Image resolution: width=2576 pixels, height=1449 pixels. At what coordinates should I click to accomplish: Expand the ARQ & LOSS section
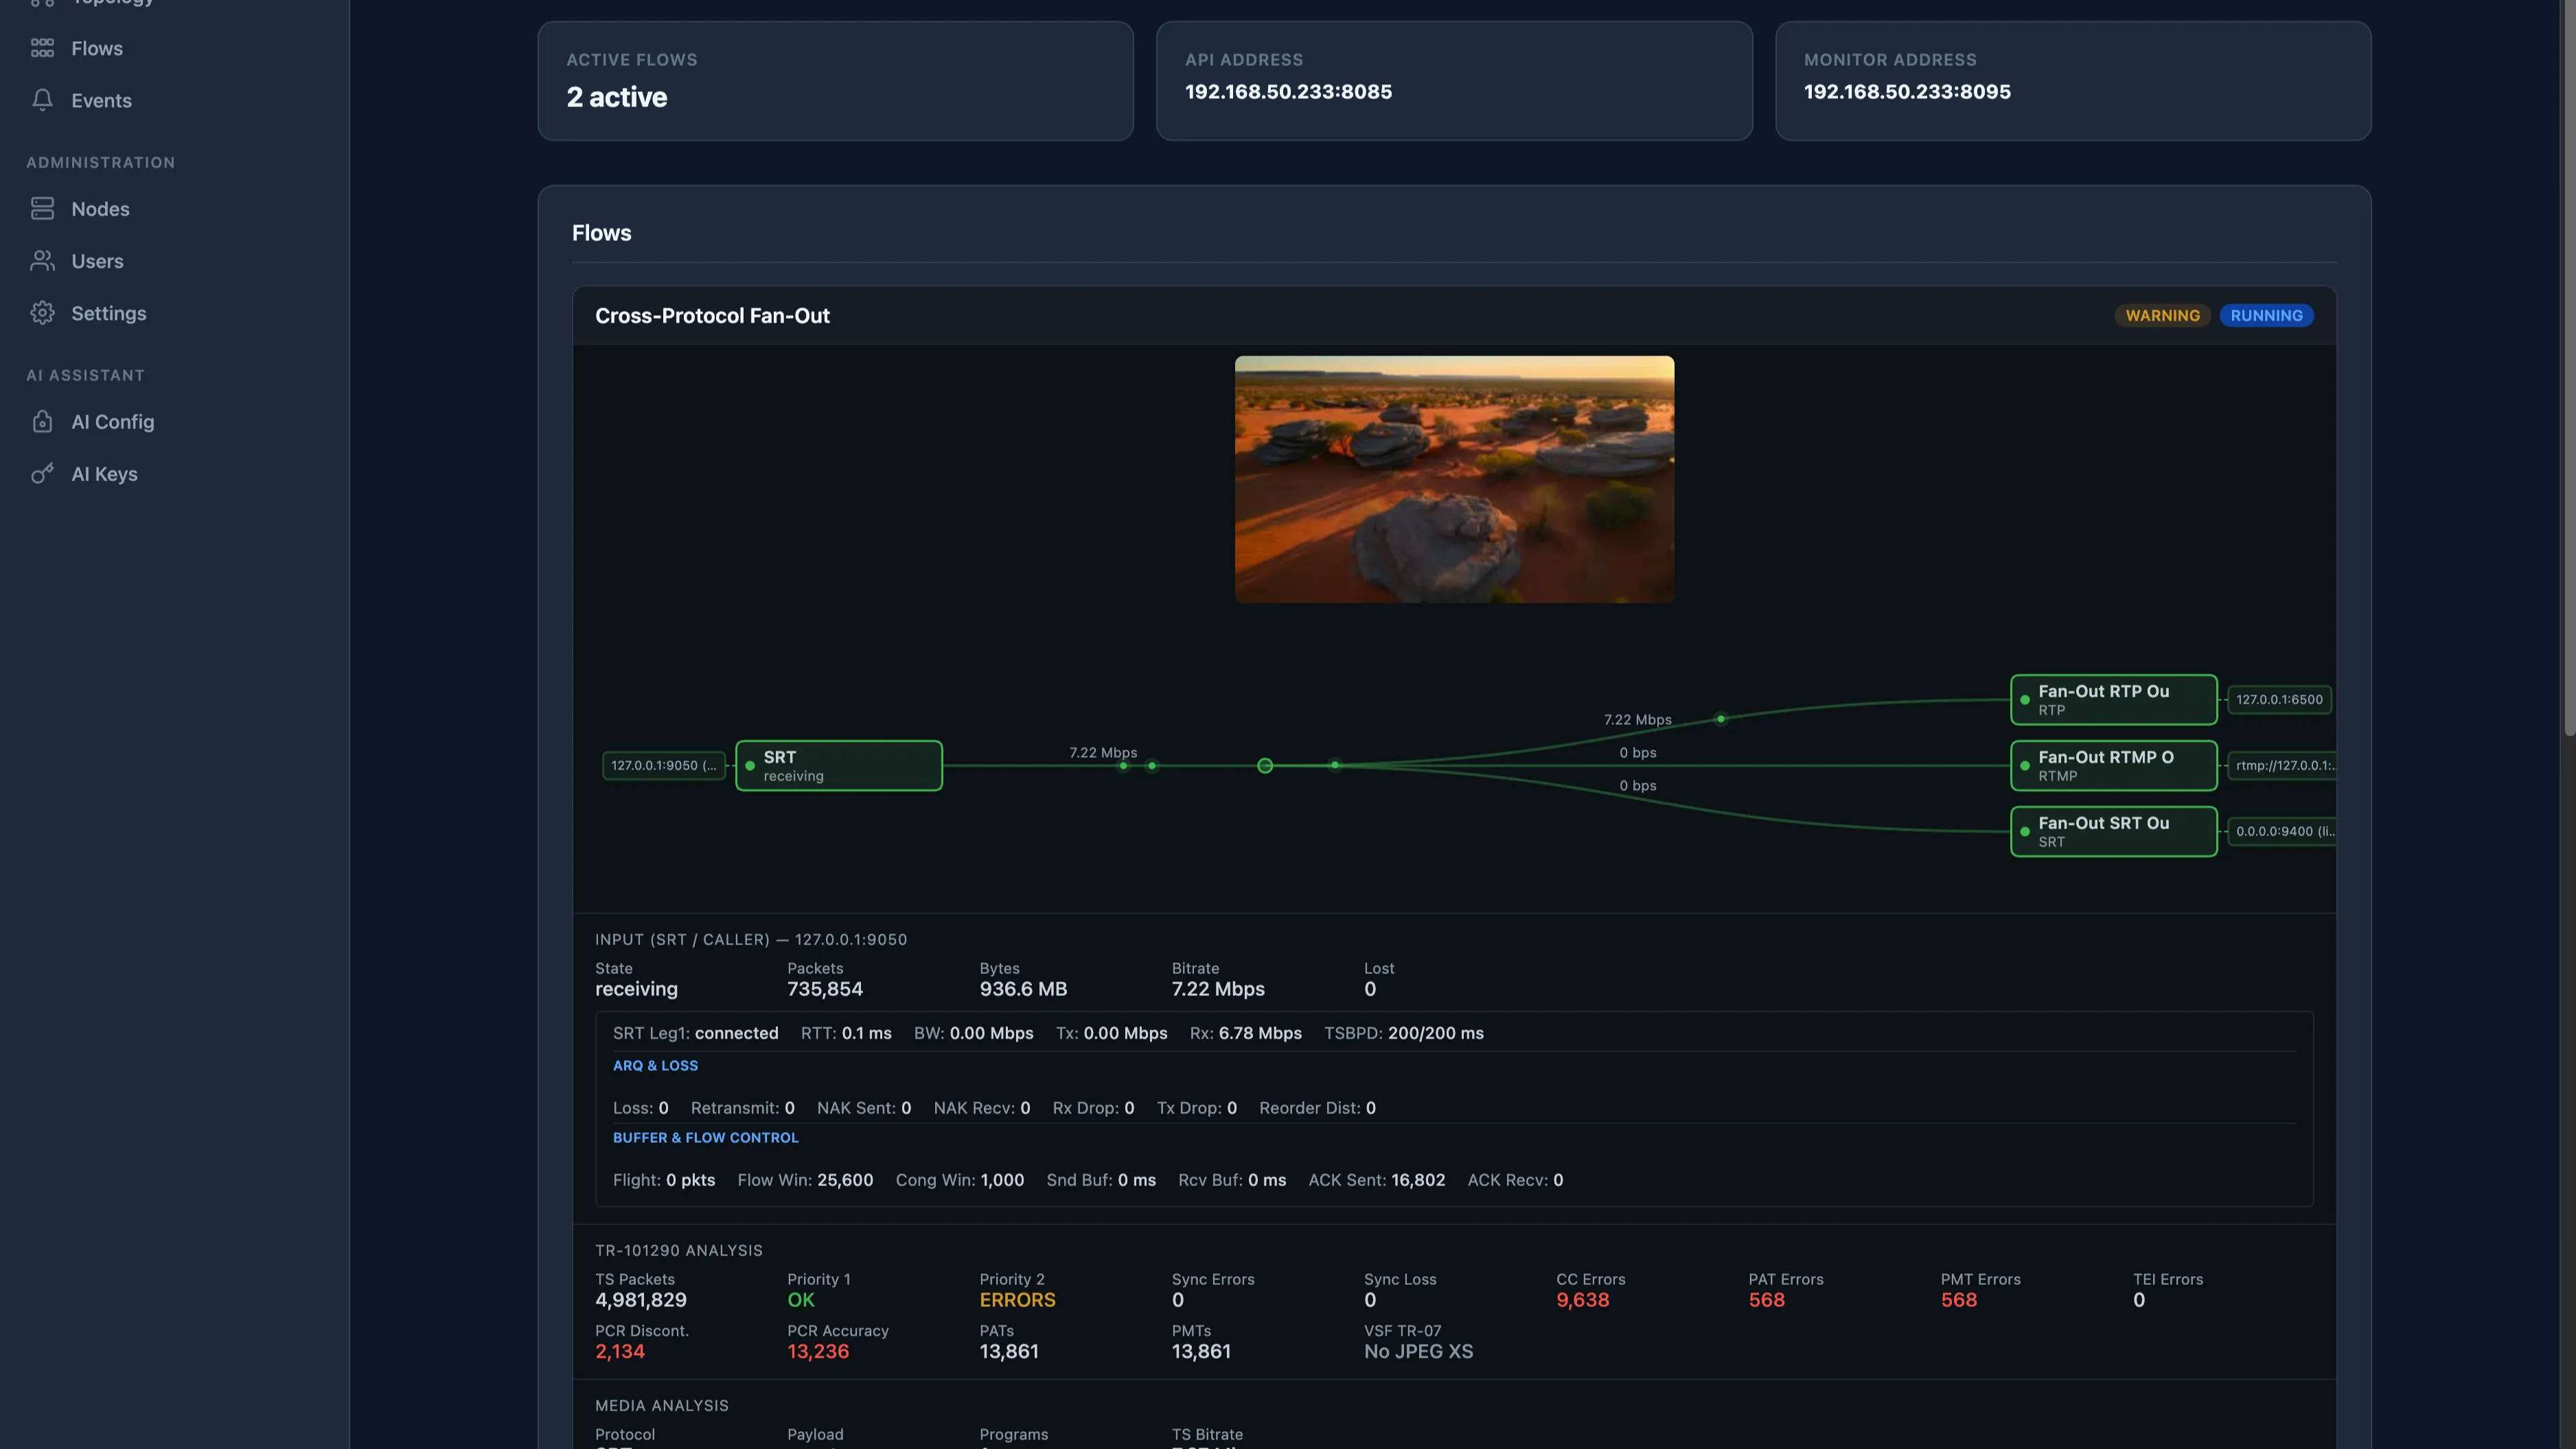655,1066
